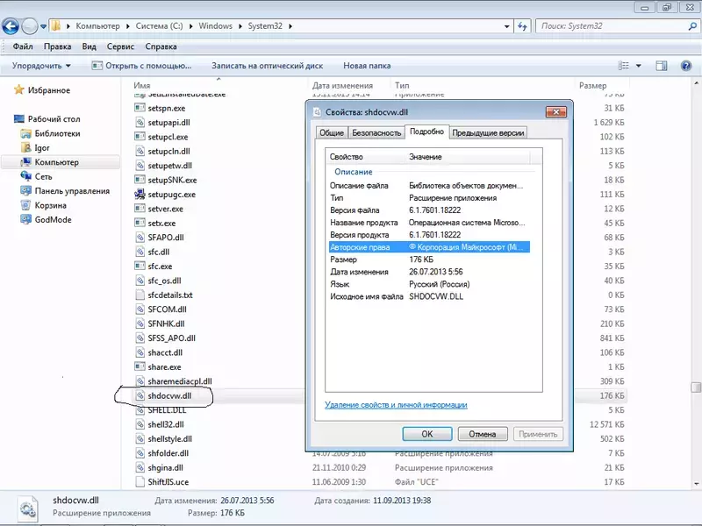Screen dimensions: 702x526
Task: Select SFCOM.dll file name
Action: point(167,309)
